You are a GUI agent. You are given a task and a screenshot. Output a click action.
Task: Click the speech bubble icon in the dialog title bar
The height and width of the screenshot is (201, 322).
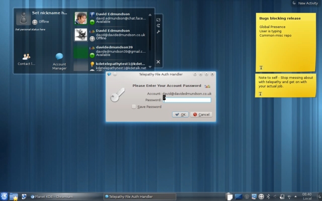109,74
